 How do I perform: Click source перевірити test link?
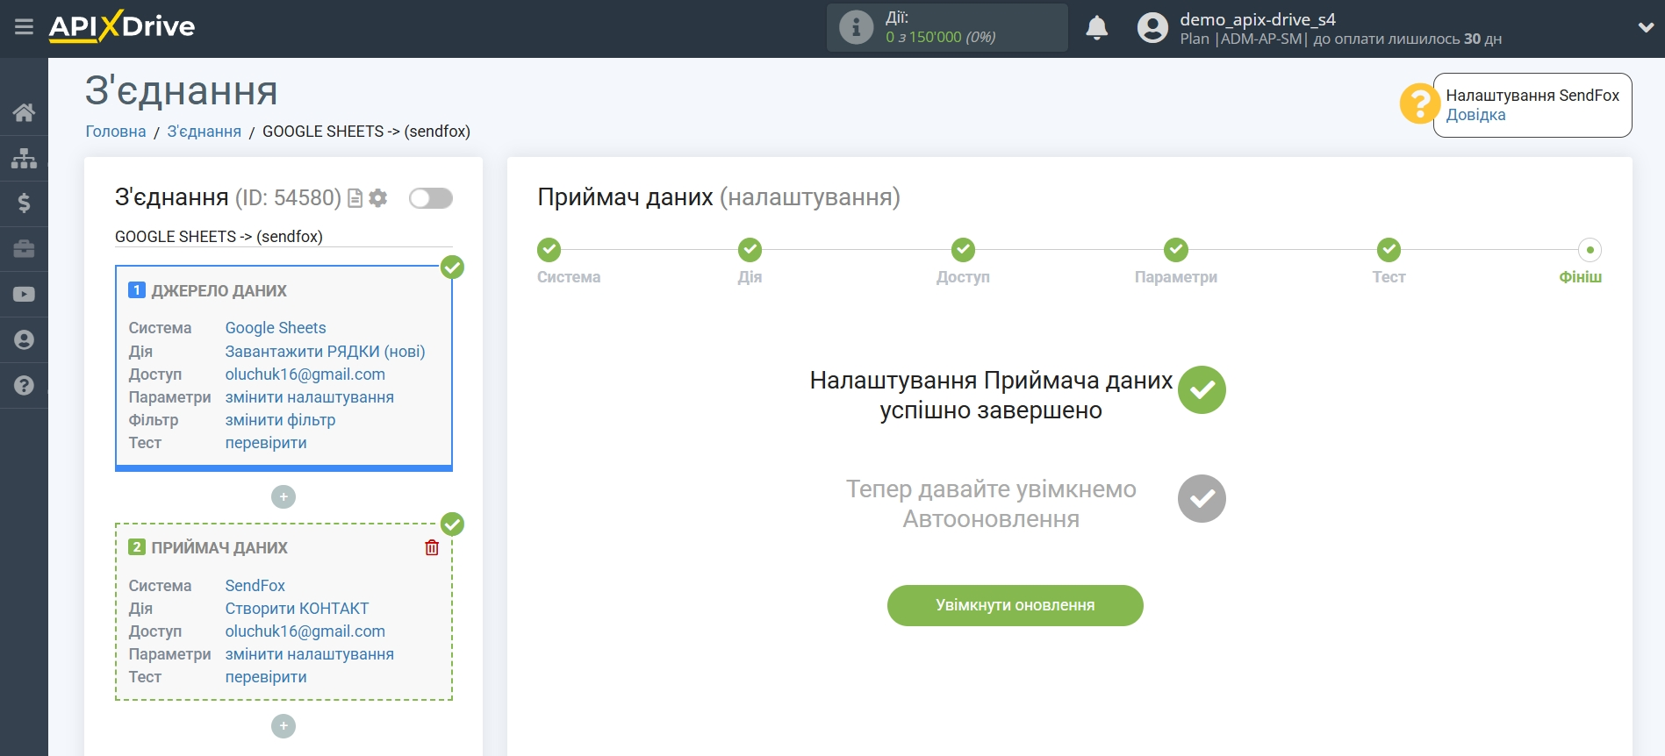[x=266, y=443]
